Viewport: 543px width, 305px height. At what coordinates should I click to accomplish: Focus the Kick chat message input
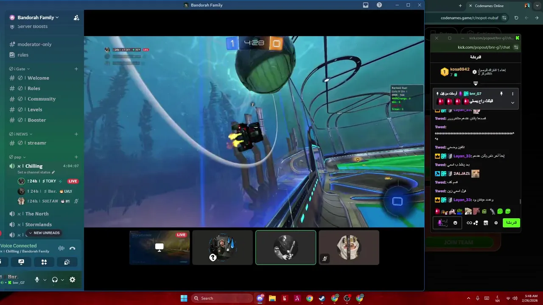click(447, 223)
